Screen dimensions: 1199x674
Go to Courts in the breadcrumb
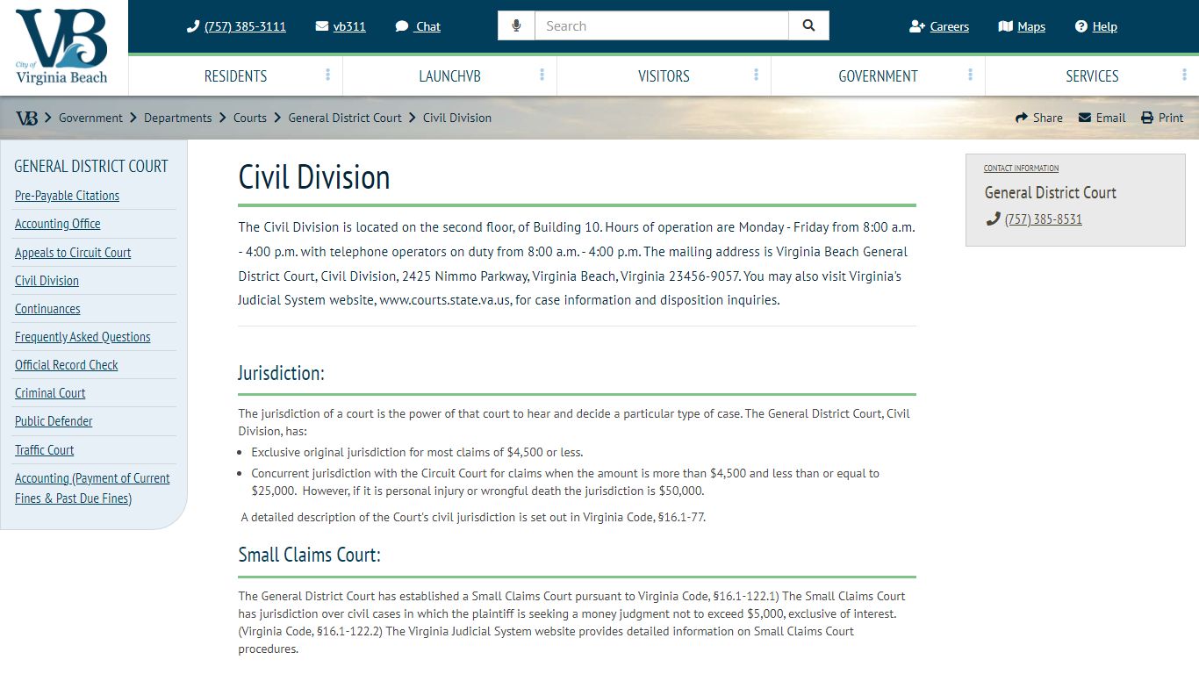pos(250,118)
